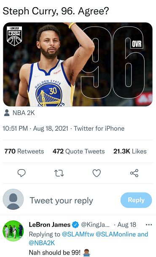The height and width of the screenshot is (257, 156).
Task: Retweet using the arrows icon
Action: (59, 173)
